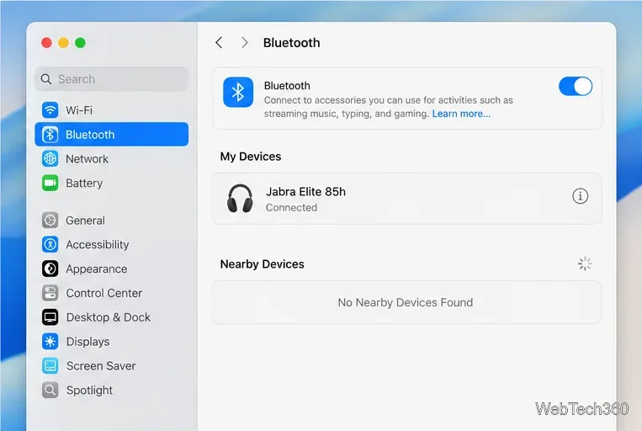This screenshot has width=642, height=431.
Task: Click the Desktop & Dock icon
Action: pos(50,317)
